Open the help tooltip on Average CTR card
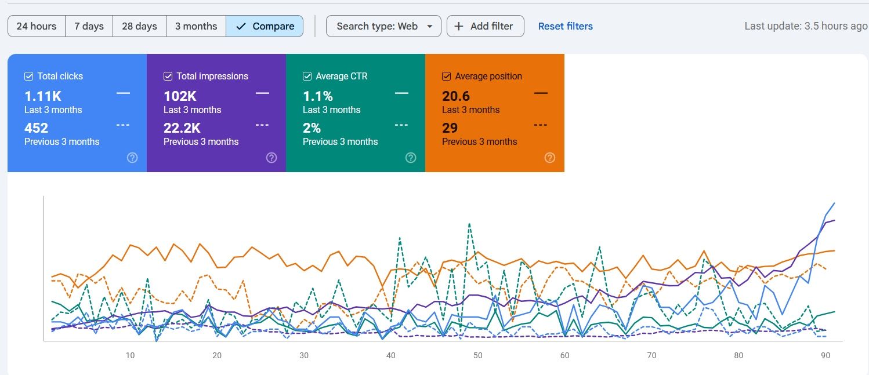This screenshot has height=375, width=869. (x=411, y=157)
